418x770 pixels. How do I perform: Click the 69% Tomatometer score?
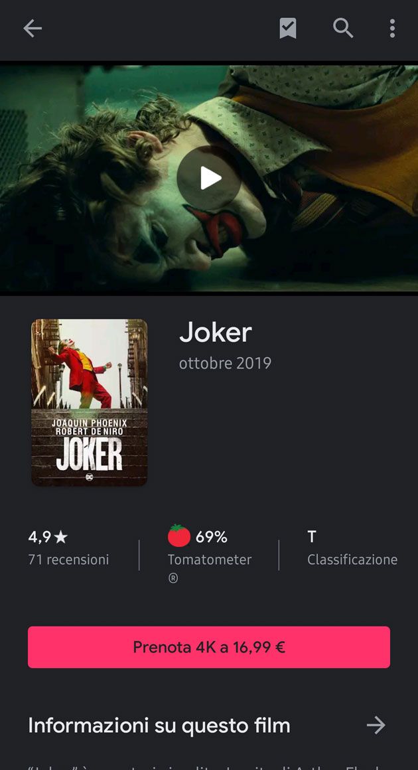click(x=212, y=537)
